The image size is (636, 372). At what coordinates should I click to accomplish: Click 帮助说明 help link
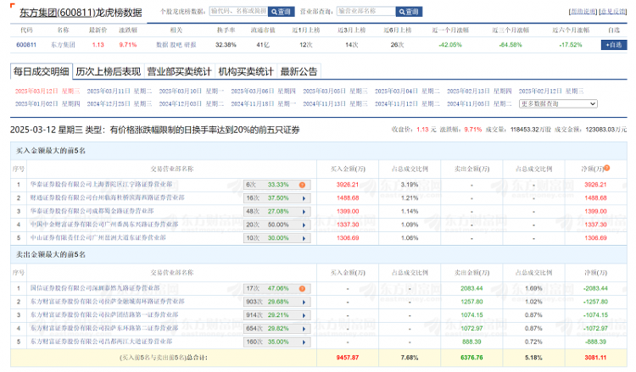pyautogui.click(x=582, y=12)
